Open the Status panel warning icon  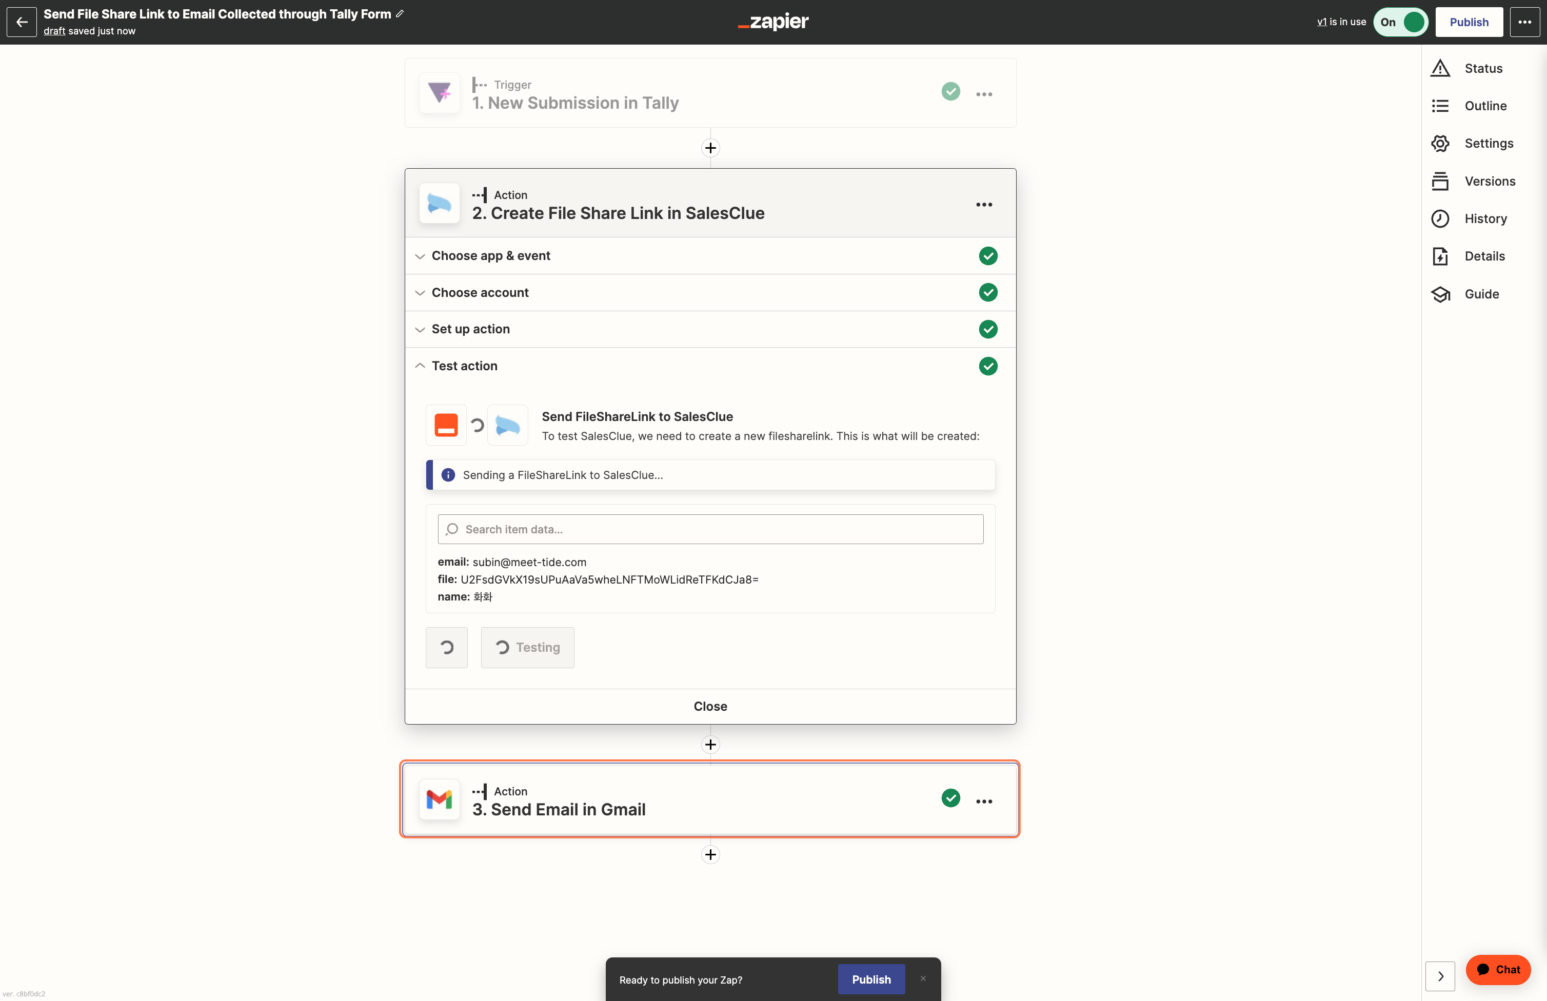[x=1440, y=68]
